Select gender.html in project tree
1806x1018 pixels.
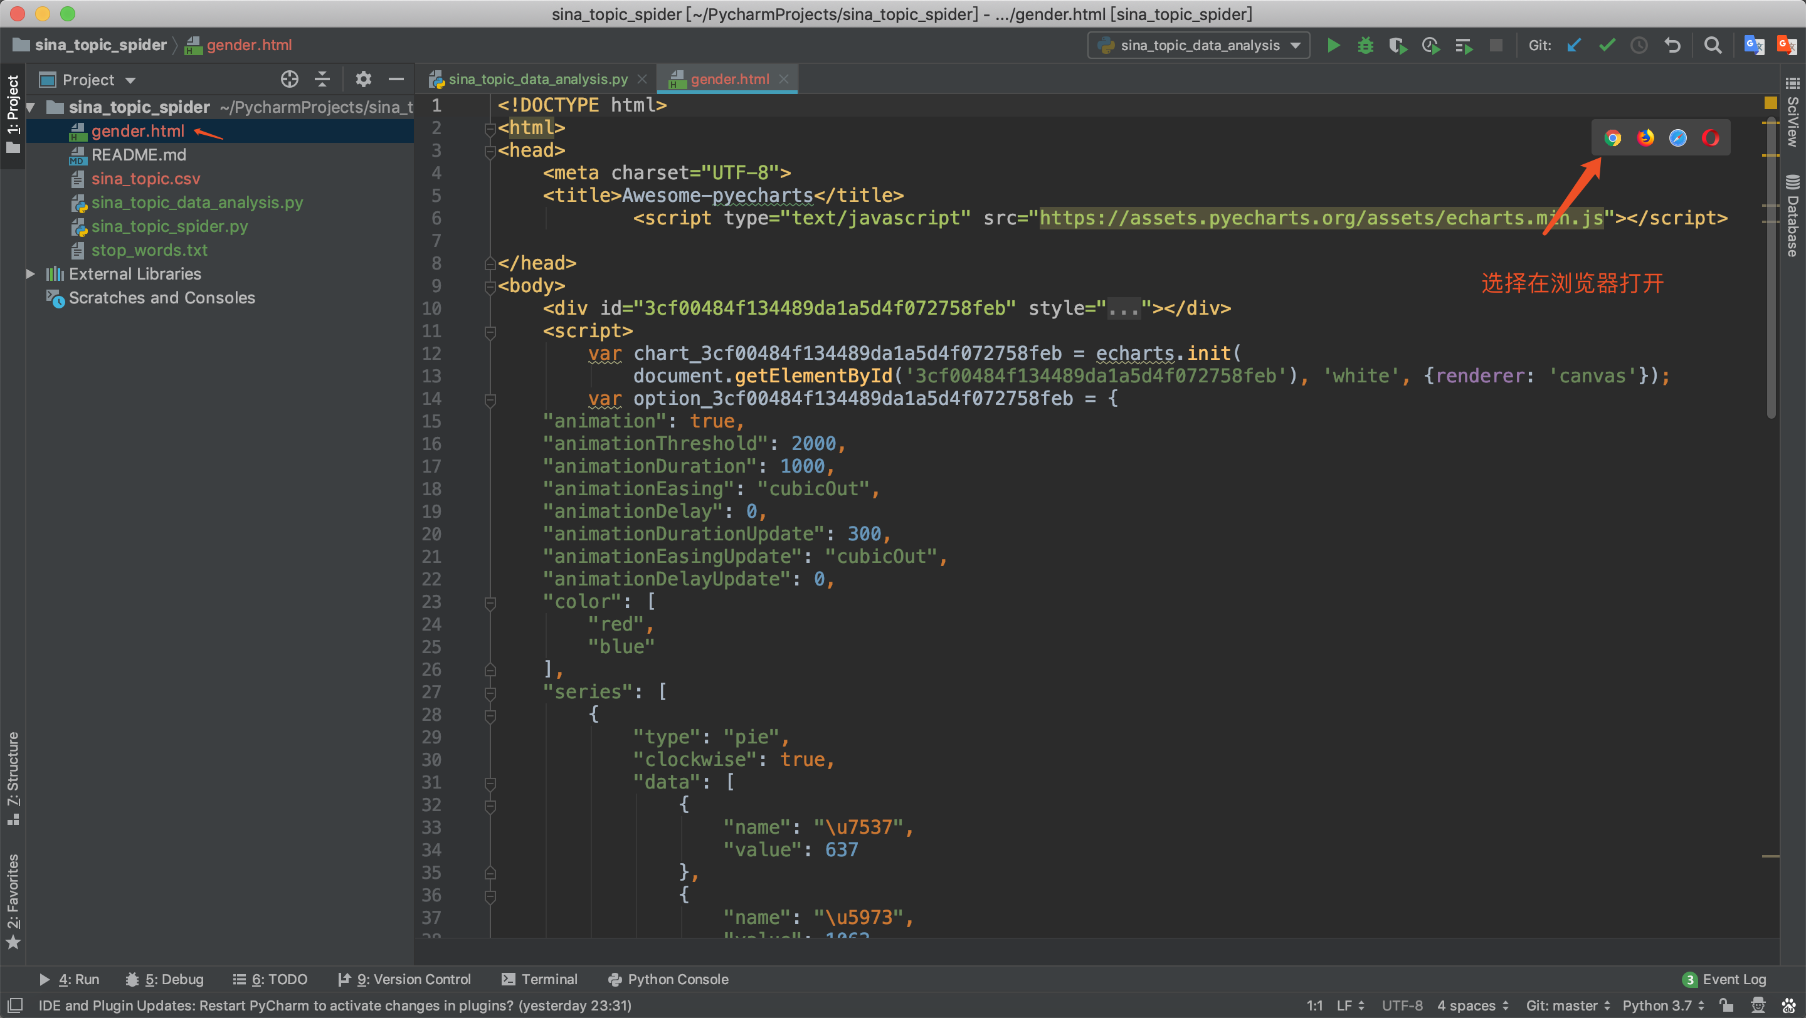[x=219, y=131]
